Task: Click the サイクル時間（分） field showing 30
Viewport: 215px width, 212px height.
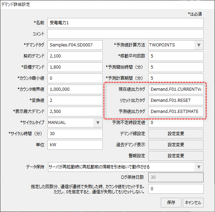Action: [x=75, y=134]
